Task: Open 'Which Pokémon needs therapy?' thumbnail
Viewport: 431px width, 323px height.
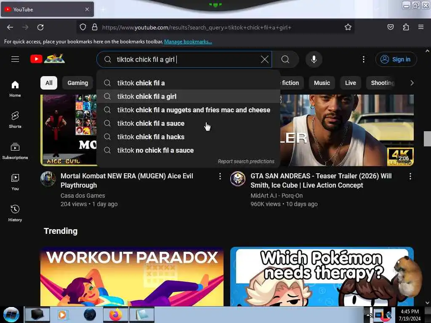Action: point(322,277)
